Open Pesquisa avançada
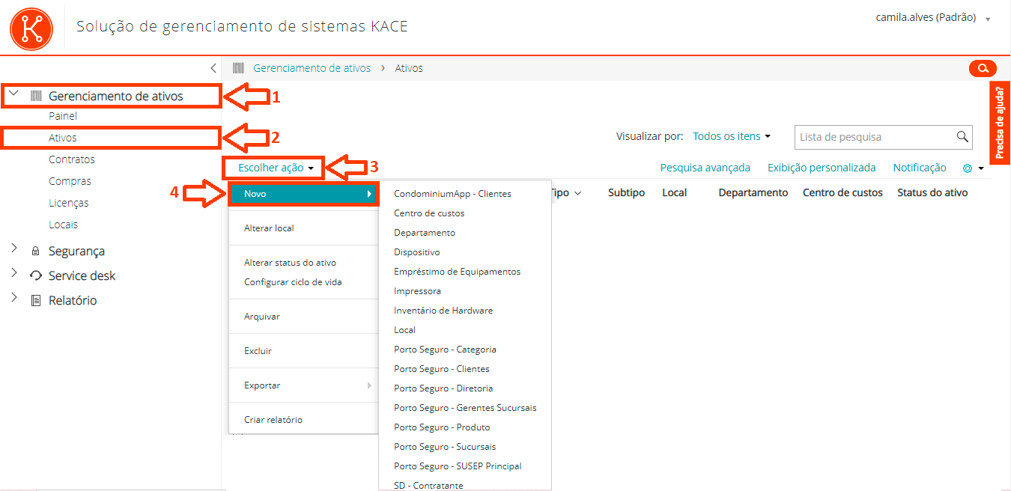Viewport: 1011px width, 491px height. (705, 168)
